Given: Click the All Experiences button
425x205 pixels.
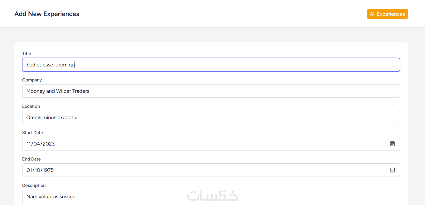Looking at the screenshot, I should (387, 14).
